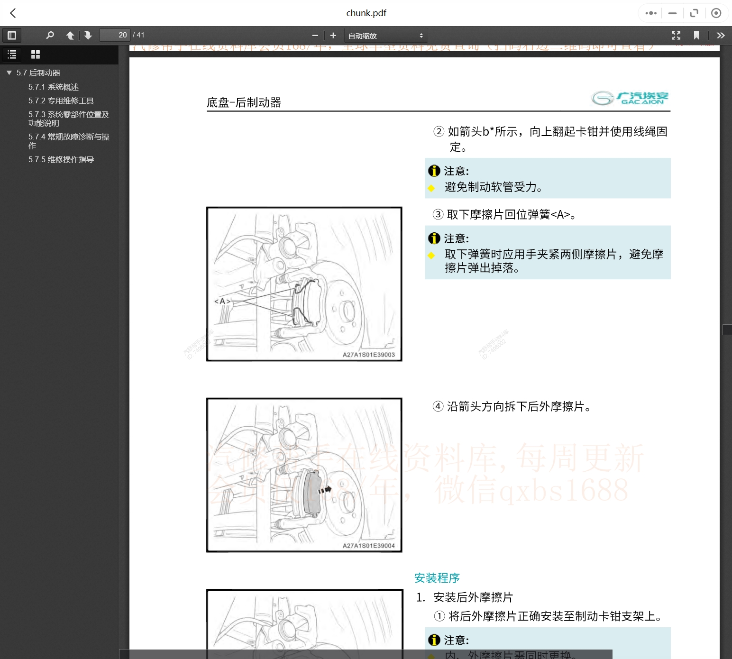Expand the secondary tools menu chevron
This screenshot has width=732, height=659.
(x=721, y=35)
